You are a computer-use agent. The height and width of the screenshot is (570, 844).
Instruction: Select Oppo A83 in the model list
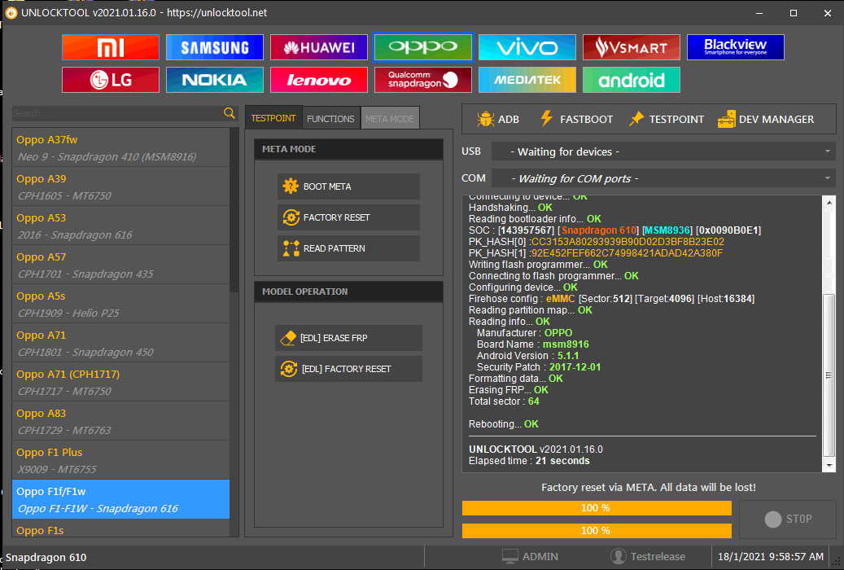(120, 421)
